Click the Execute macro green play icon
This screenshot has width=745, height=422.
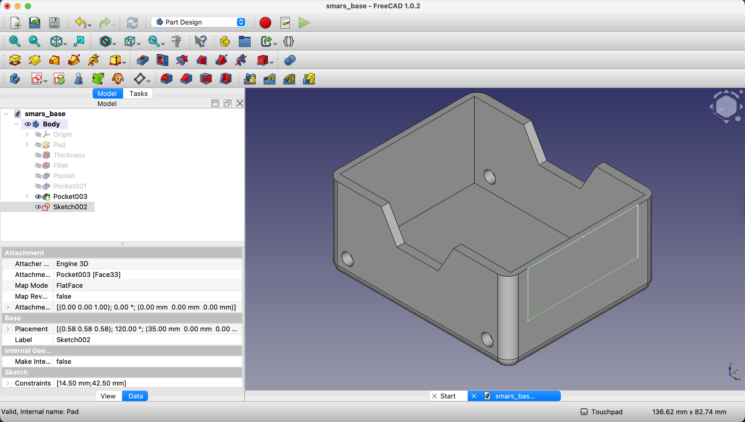click(305, 22)
